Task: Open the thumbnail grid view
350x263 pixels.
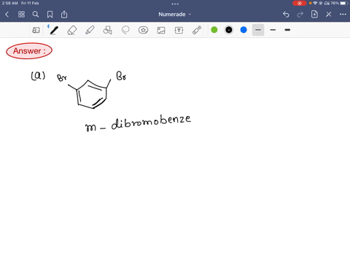Action: tap(21, 15)
